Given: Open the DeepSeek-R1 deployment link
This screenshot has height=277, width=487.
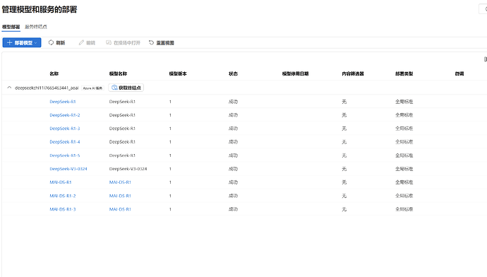Looking at the screenshot, I should tap(63, 102).
